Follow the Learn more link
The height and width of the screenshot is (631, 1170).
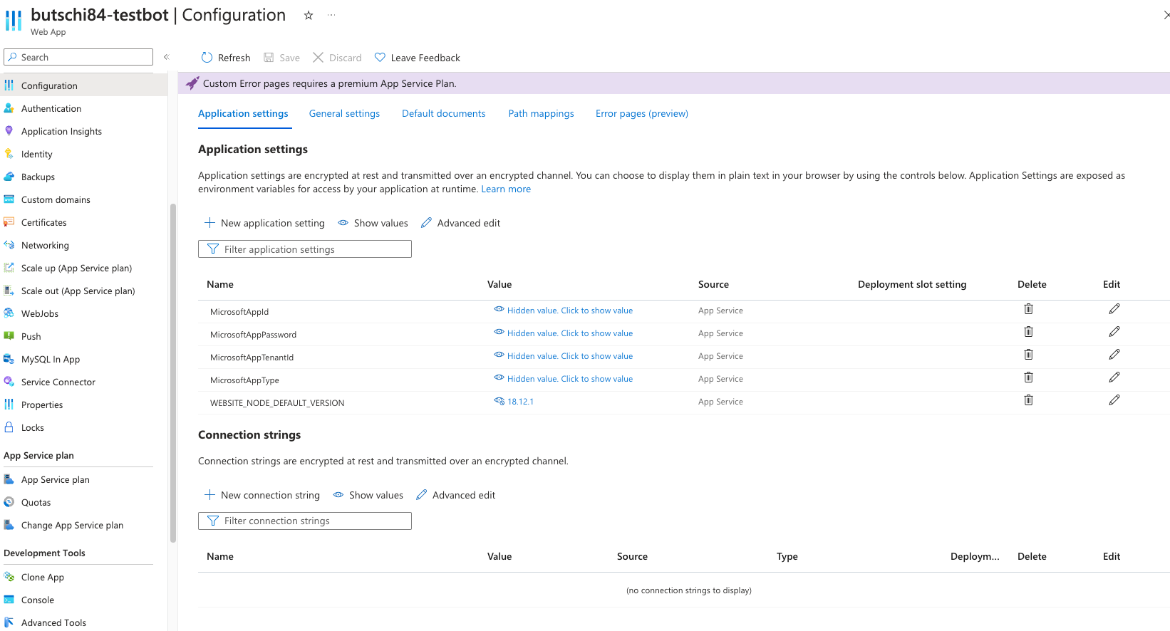(506, 189)
